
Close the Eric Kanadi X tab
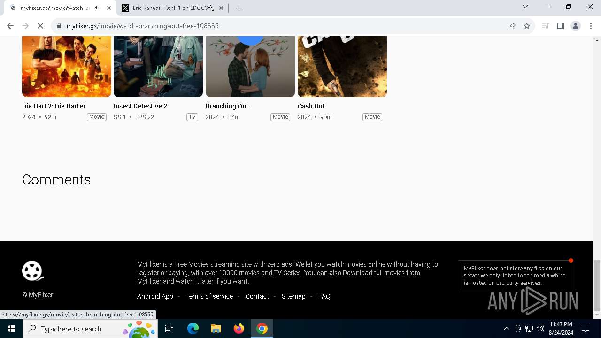click(221, 8)
